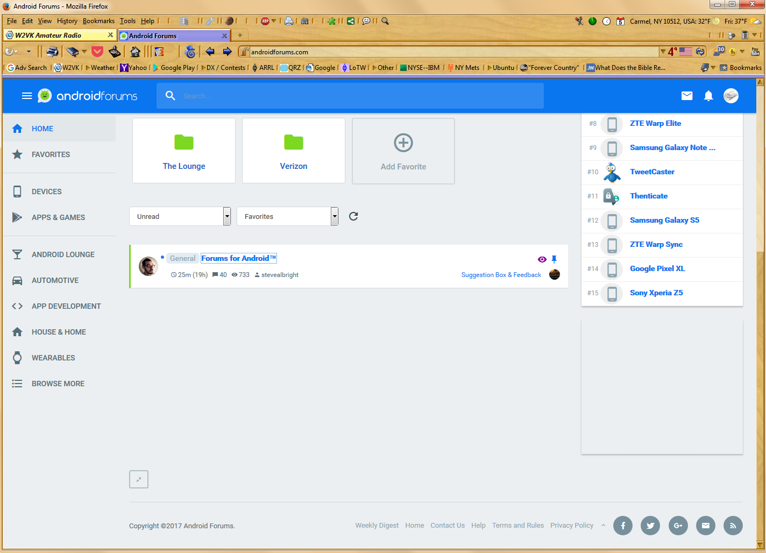Open the hamburger navigation menu
Viewport: 766px width, 553px height.
26,96
